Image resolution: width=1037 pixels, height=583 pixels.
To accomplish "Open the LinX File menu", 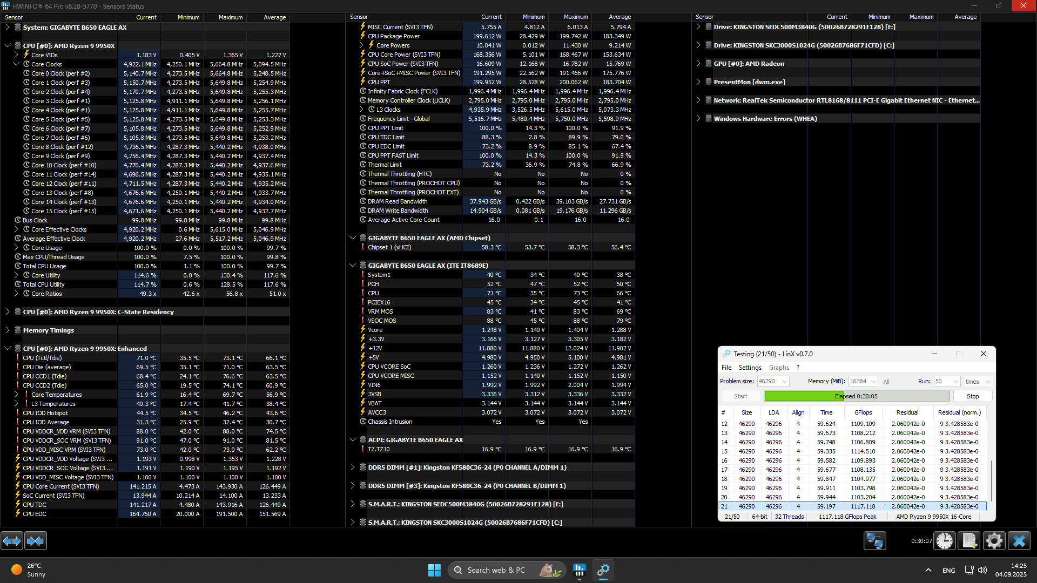I will click(726, 368).
